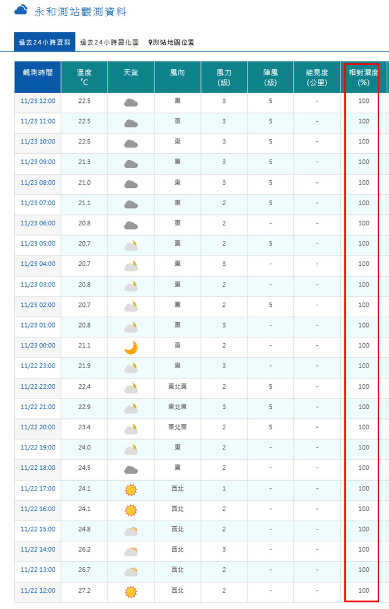This screenshot has width=389, height=609.
Task: Open the 過去24小時資料 tab
Action: click(44, 42)
